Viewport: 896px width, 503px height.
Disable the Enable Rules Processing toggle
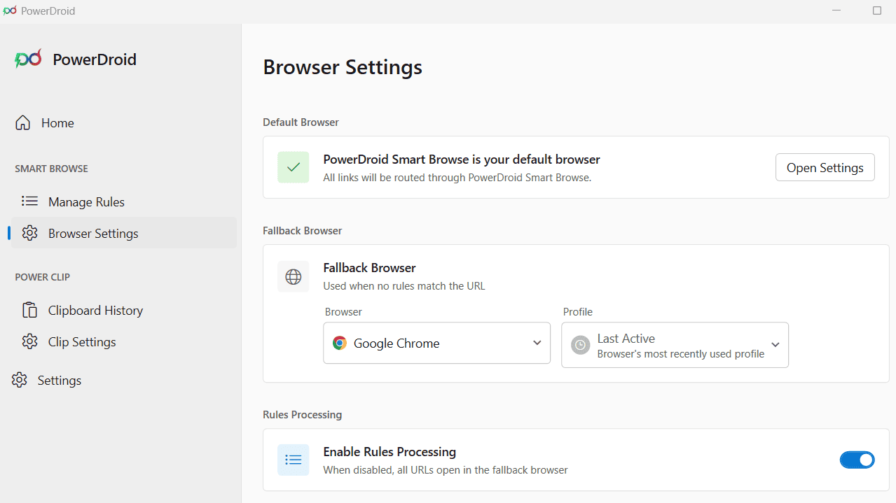(x=857, y=460)
